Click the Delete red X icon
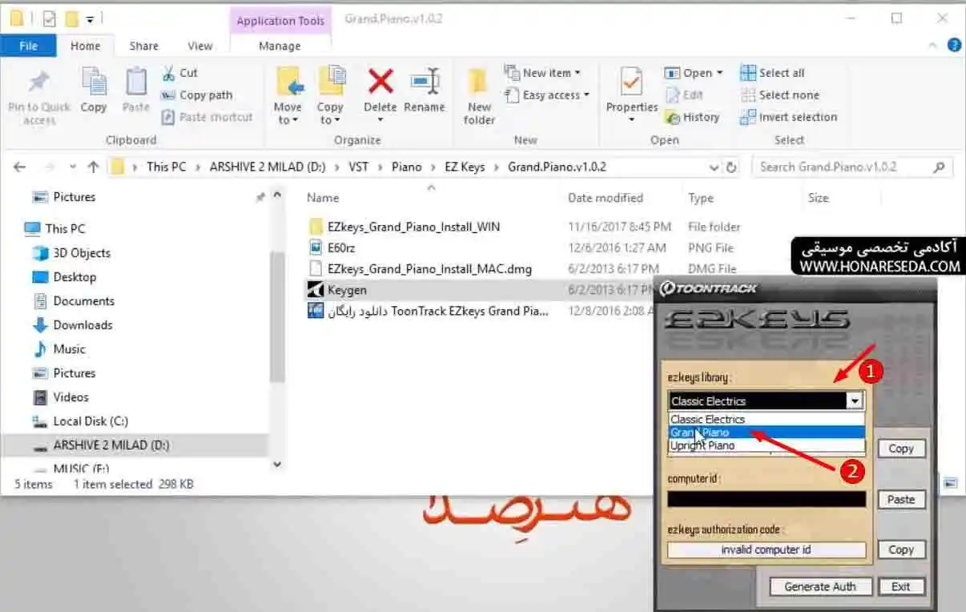Screen dimensions: 966x612 click(380, 81)
